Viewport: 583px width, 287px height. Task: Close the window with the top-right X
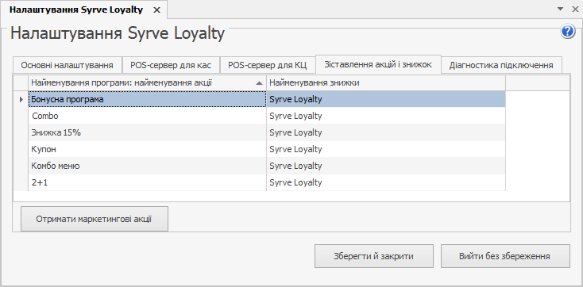(x=575, y=10)
